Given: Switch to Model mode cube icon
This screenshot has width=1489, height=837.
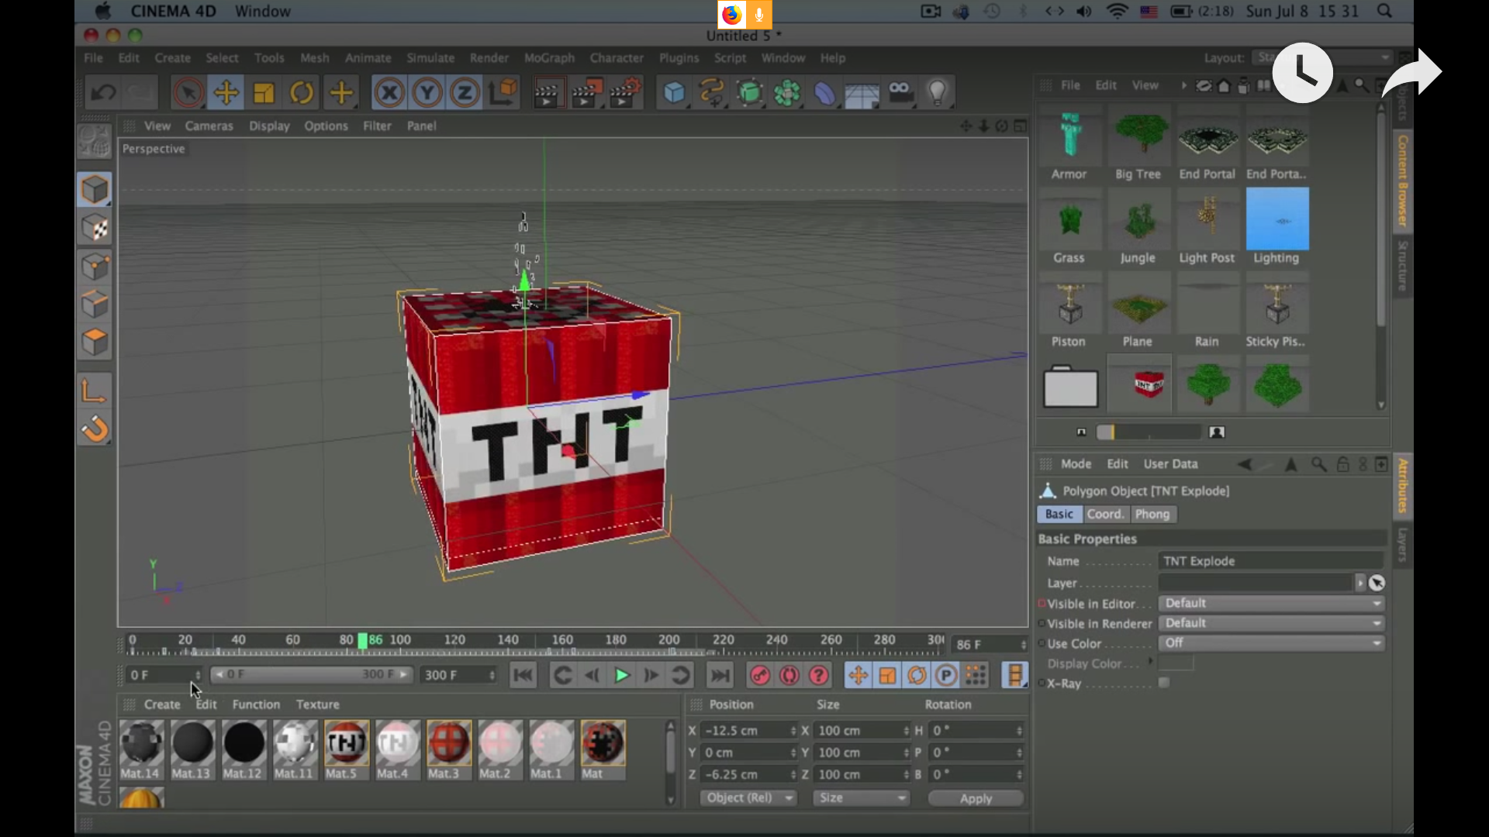Looking at the screenshot, I should [95, 190].
